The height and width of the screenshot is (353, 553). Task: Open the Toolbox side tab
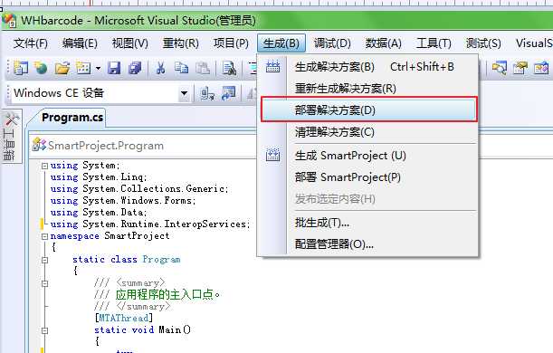(11, 137)
